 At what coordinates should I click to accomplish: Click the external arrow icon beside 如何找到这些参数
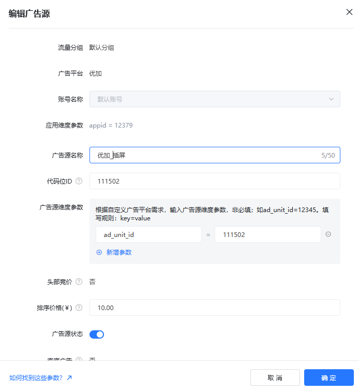tap(69, 378)
